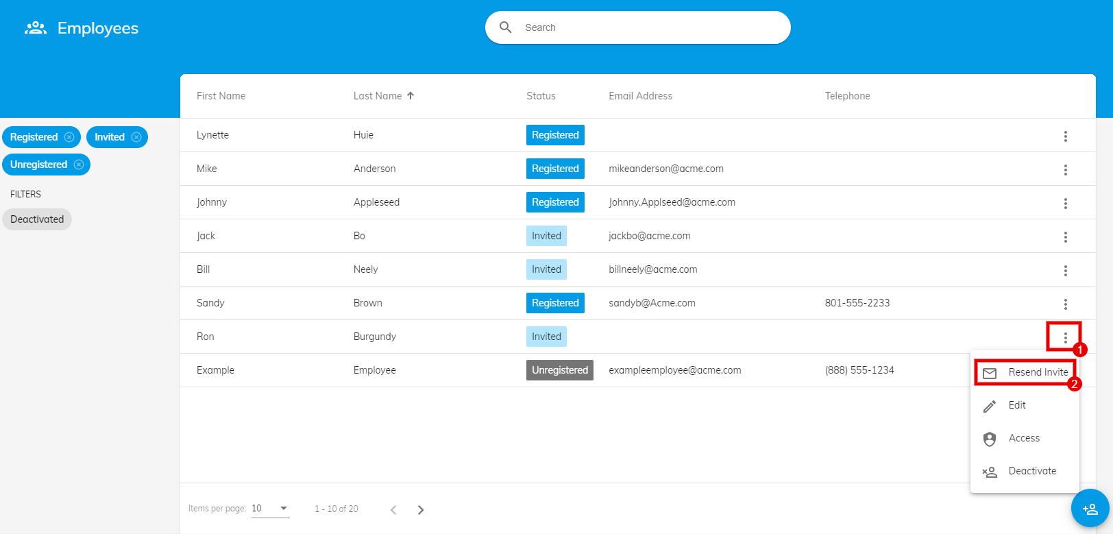Click the Employees group icon in header
Screen dimensions: 1113x534
point(36,28)
